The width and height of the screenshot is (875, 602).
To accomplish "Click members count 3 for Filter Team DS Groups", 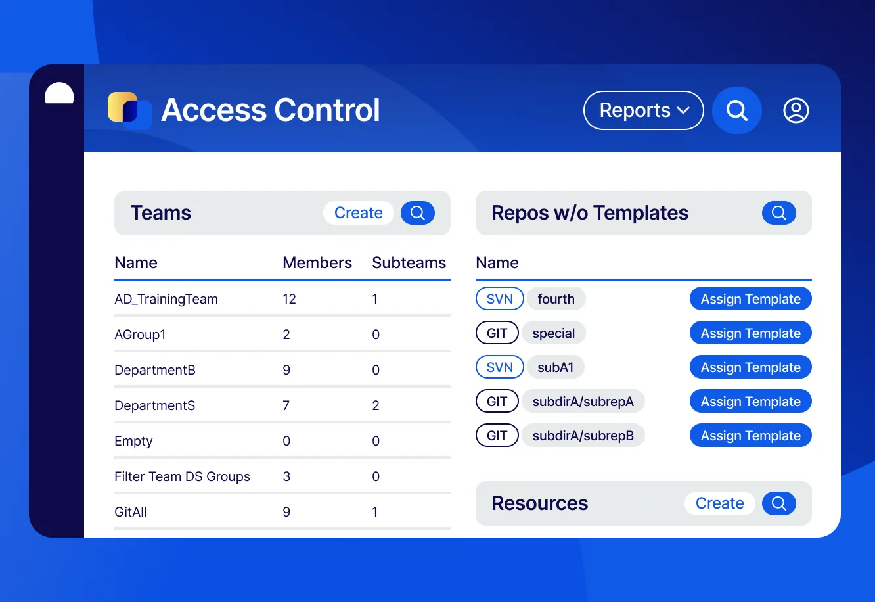I will tap(286, 476).
